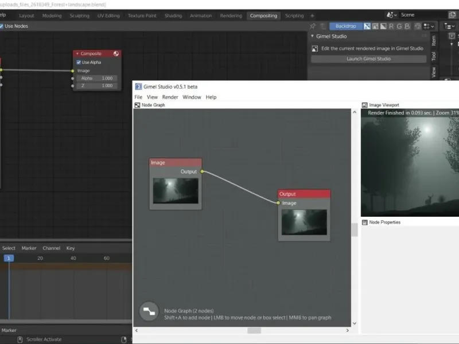The height and width of the screenshot is (344, 459).
Task: Select the Color and Alpha channel icon
Action: pos(367,26)
